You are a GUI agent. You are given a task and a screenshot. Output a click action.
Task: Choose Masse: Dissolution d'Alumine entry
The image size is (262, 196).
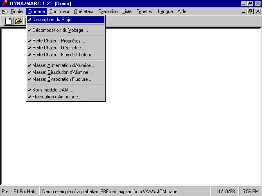point(65,72)
